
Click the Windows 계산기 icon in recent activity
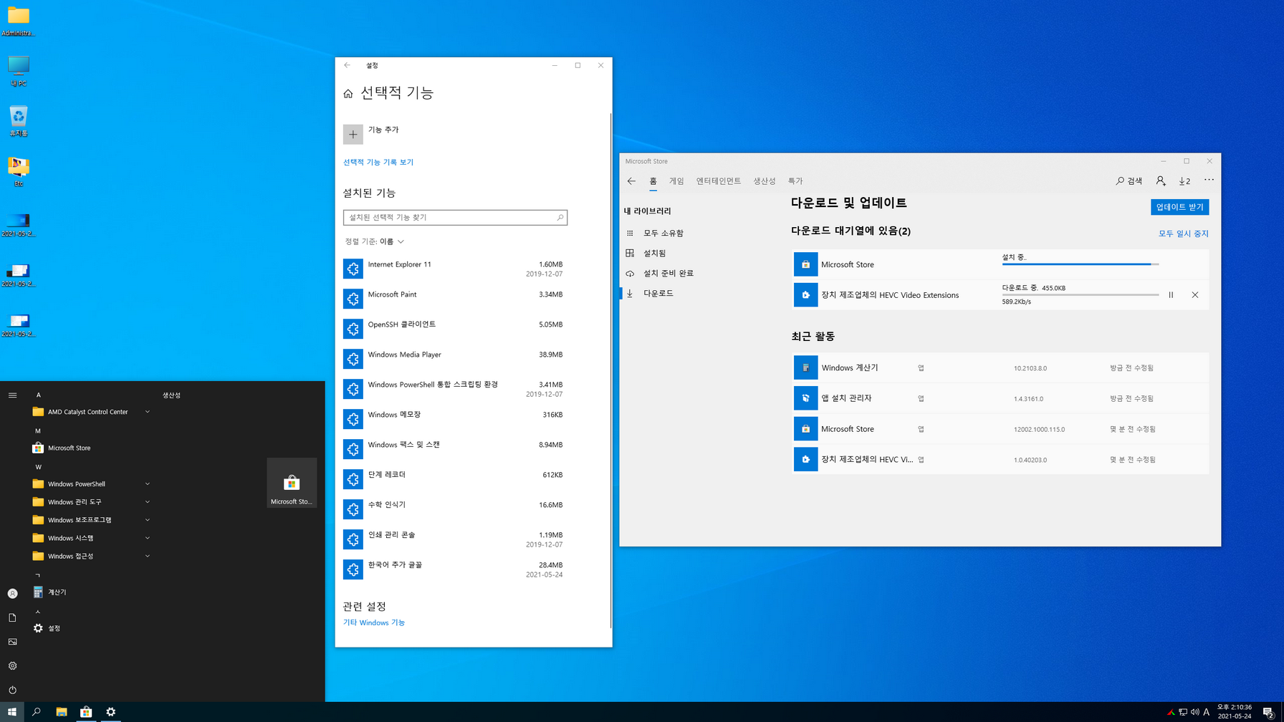tap(805, 367)
